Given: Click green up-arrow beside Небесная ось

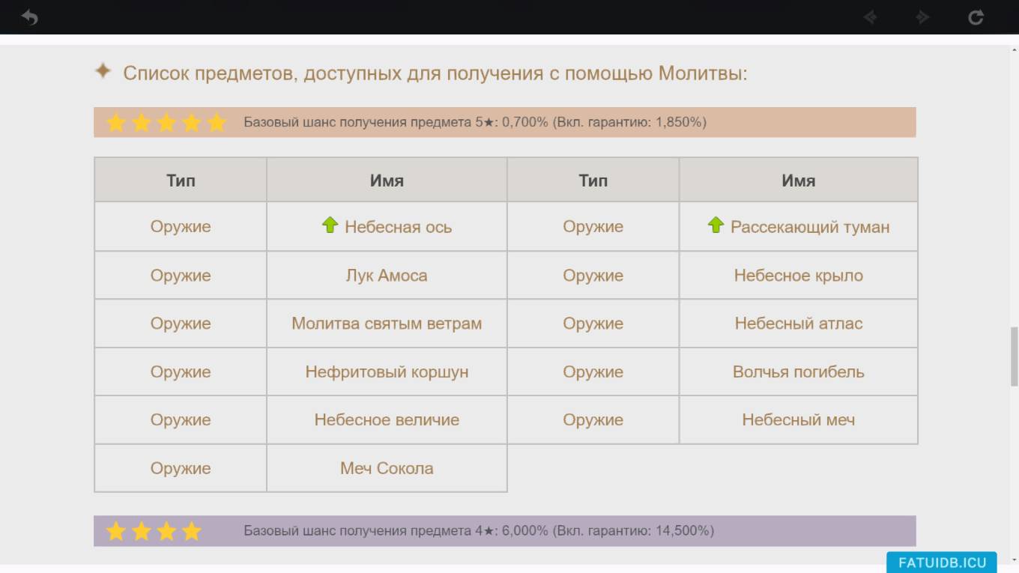Looking at the screenshot, I should [x=330, y=225].
